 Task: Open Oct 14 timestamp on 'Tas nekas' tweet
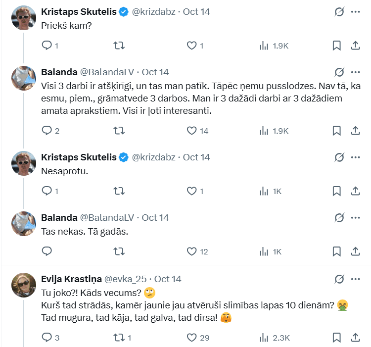155,218
